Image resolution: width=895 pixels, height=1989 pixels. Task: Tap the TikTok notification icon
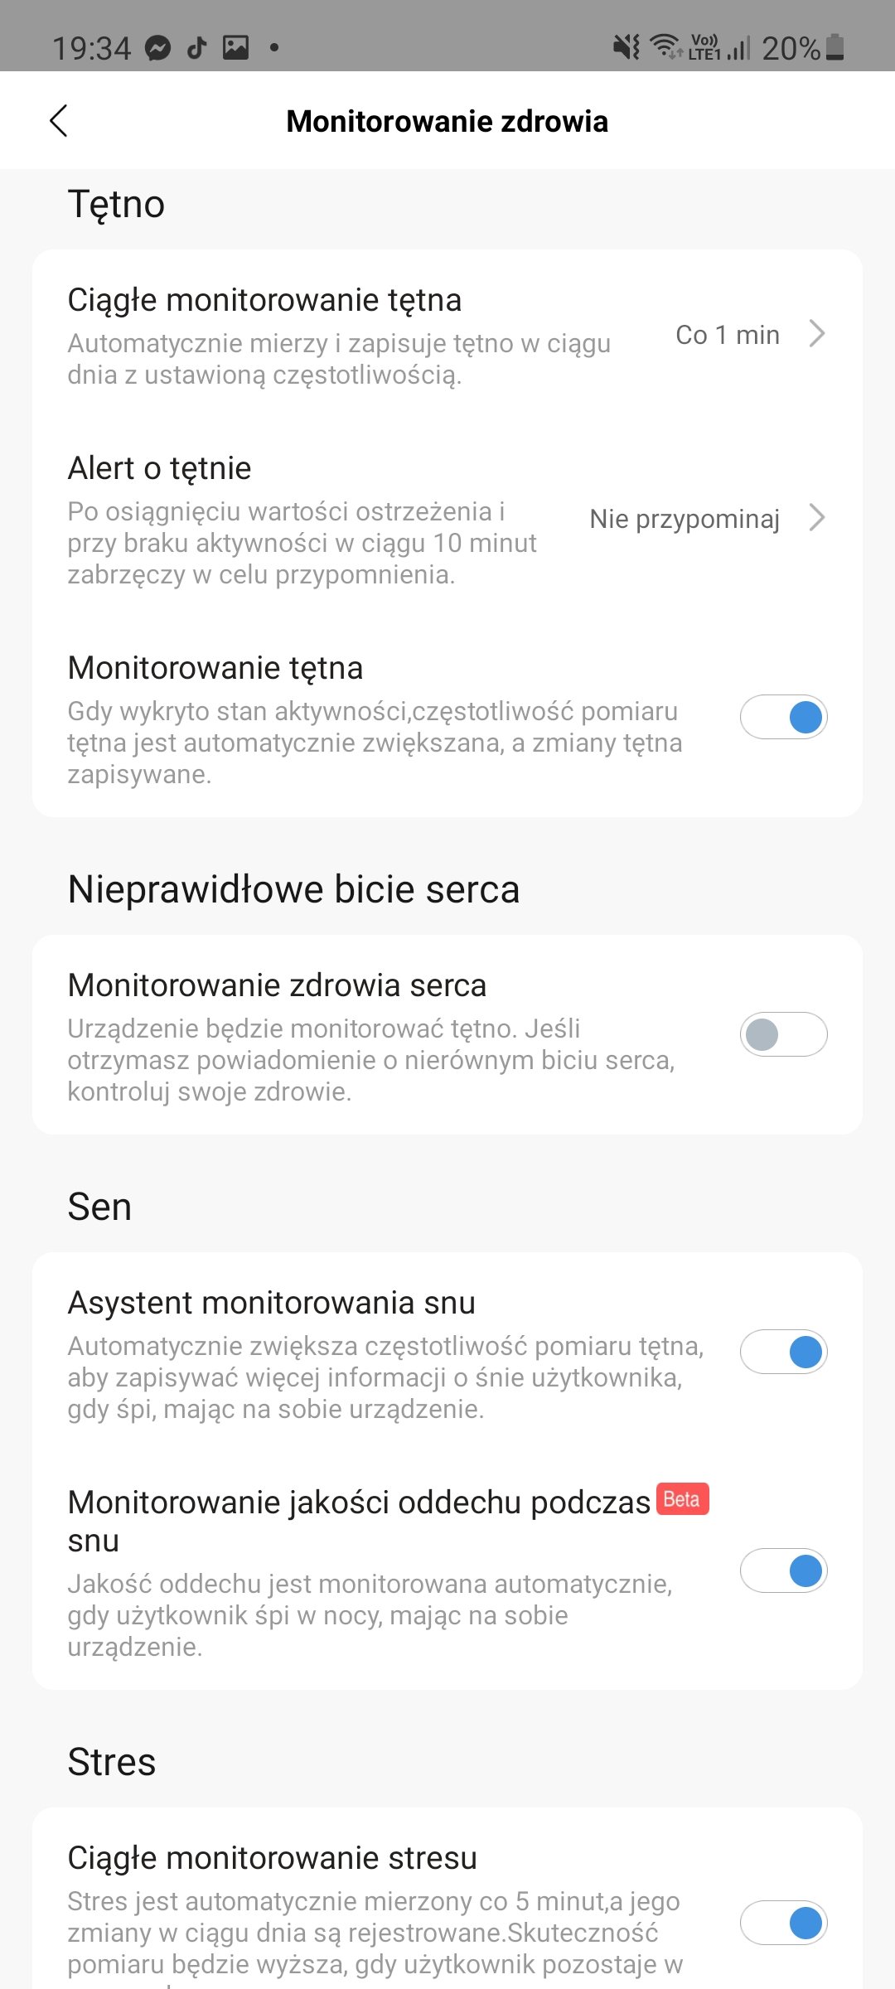196,48
